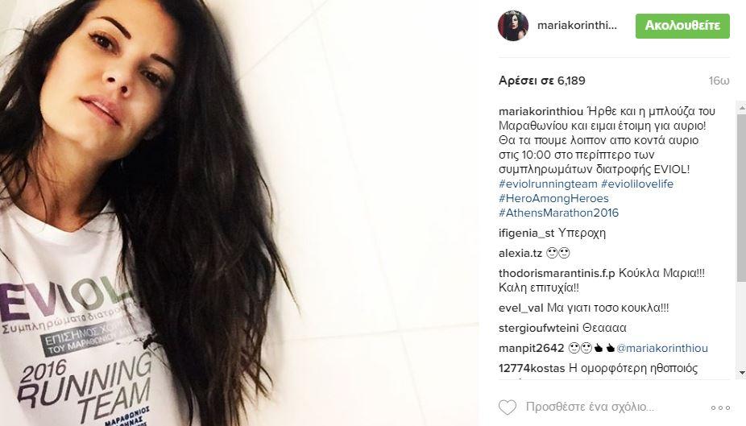Open the 16w post timestamp

click(x=719, y=81)
